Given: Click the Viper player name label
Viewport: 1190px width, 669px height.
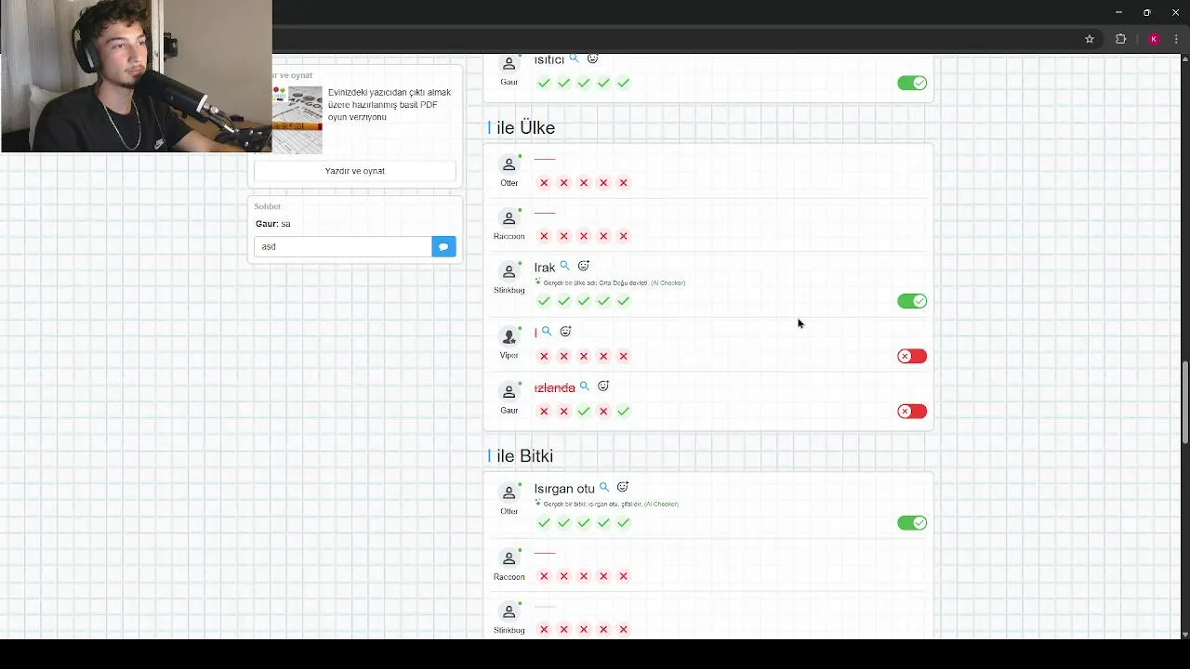Looking at the screenshot, I should click(509, 356).
